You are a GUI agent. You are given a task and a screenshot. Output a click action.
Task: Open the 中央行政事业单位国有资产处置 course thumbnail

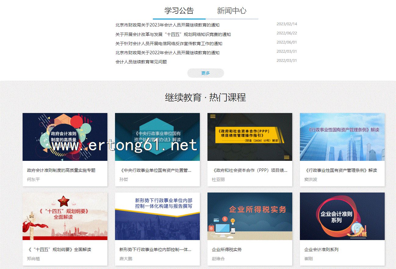click(x=157, y=137)
